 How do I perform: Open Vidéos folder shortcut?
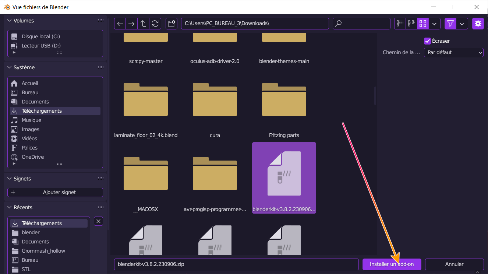point(55,138)
